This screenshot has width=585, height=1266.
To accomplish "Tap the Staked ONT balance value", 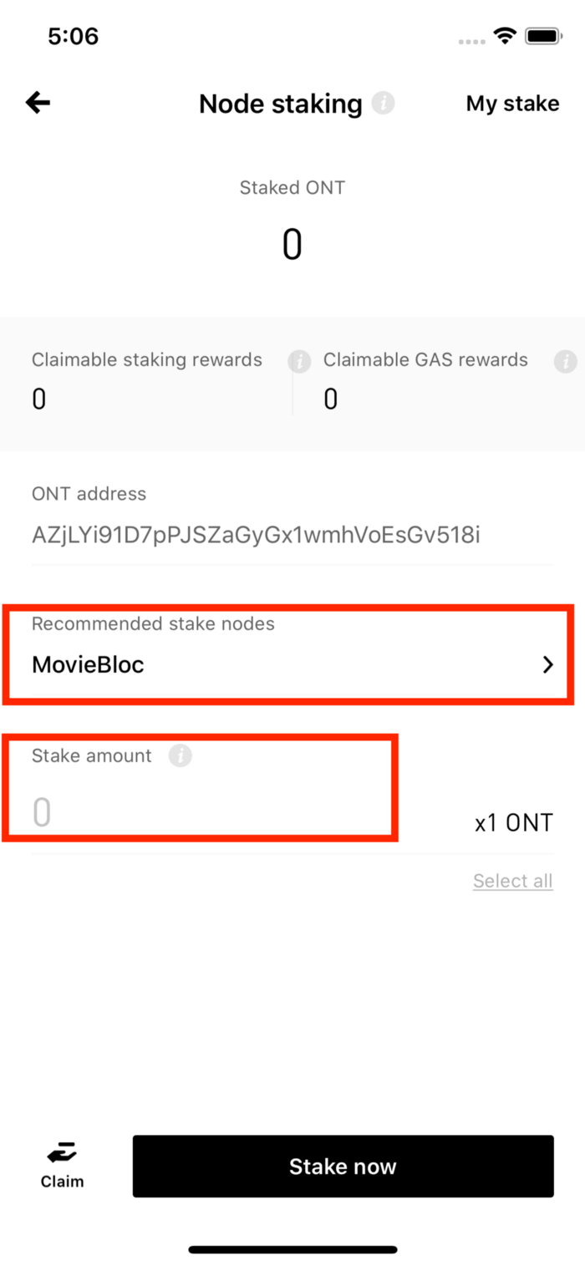I will (292, 245).
